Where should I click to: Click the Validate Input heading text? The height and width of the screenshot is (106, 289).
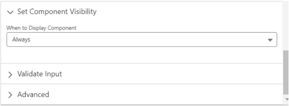[40, 74]
